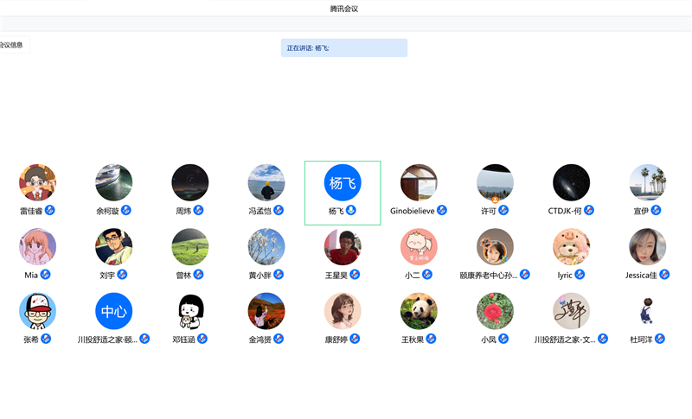Click the muted mic icon next to 雷佳睿

point(50,210)
